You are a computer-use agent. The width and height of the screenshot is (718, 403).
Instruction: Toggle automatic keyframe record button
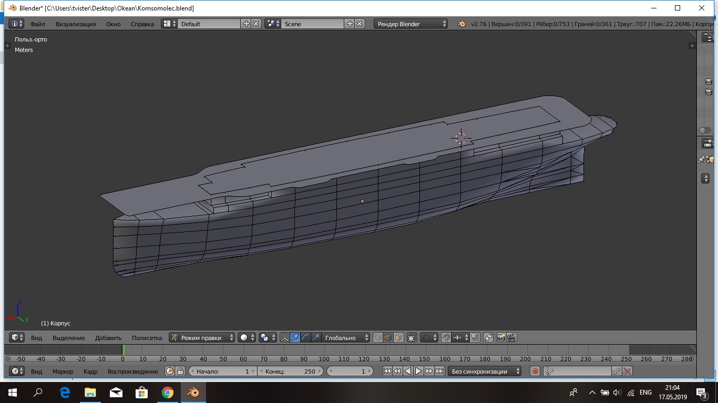click(535, 371)
